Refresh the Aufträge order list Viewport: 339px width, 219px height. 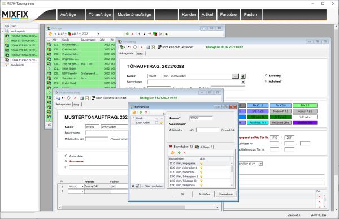[x=50, y=34]
